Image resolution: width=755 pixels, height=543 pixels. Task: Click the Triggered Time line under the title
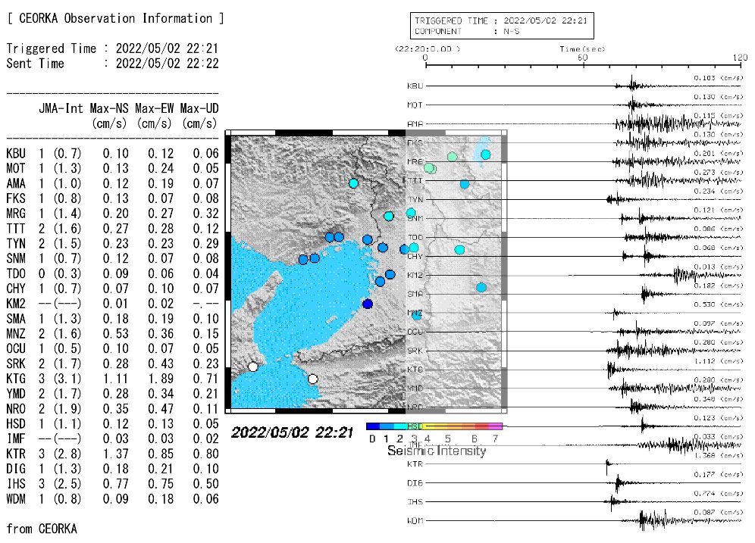tap(112, 48)
